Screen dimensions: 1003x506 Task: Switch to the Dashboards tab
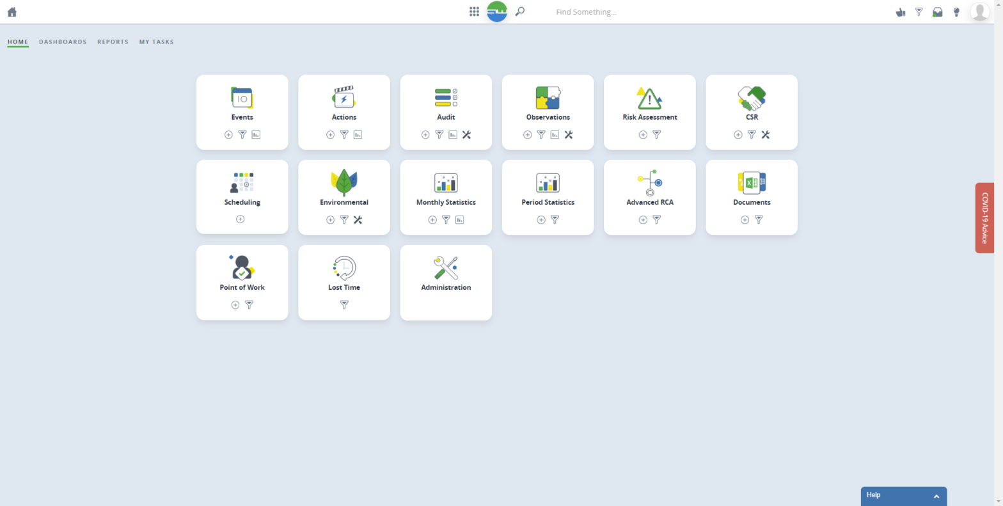coord(63,42)
